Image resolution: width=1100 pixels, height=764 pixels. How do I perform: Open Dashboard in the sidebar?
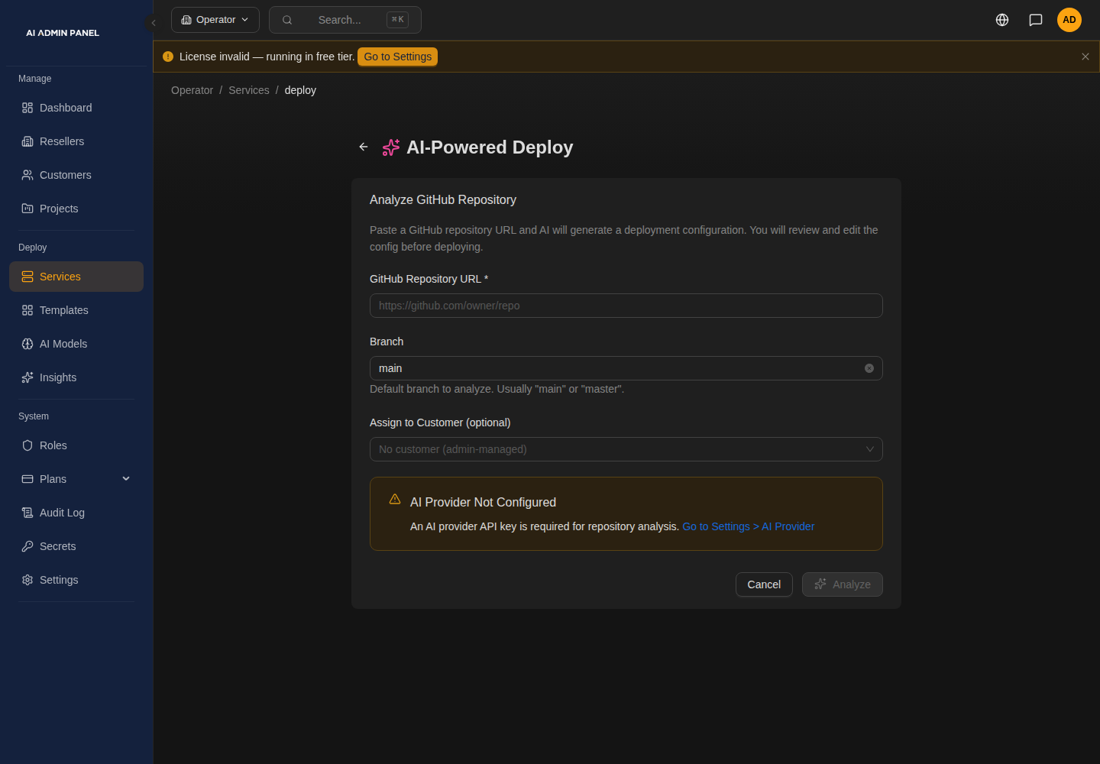tap(76, 108)
